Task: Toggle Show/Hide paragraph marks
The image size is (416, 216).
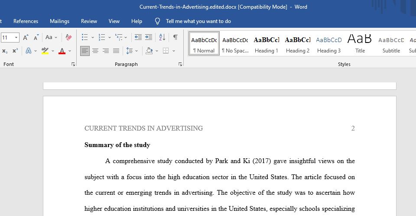Action: tap(175, 37)
